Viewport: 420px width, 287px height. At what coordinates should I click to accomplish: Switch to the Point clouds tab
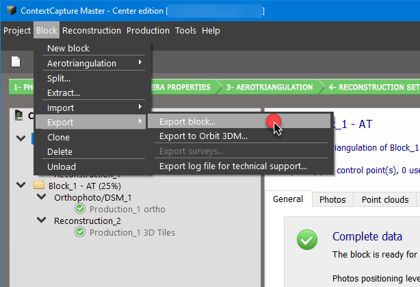[385, 199]
